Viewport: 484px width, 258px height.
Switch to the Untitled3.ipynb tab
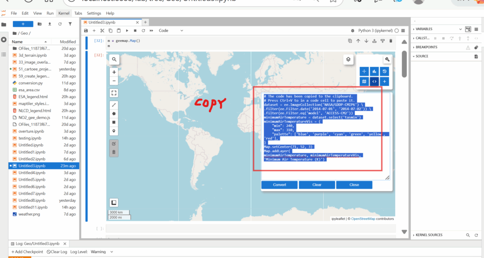102,22
